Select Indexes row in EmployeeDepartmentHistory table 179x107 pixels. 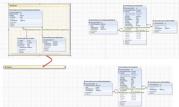coord(26,24)
